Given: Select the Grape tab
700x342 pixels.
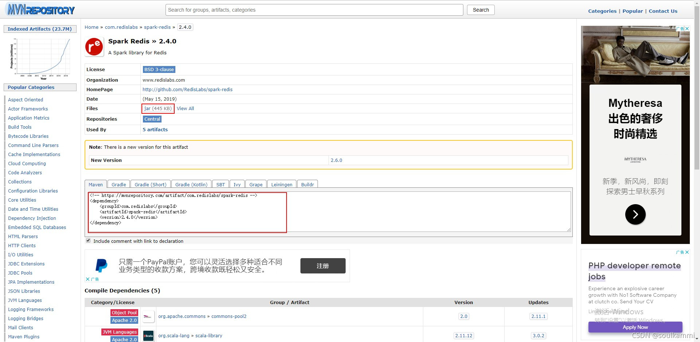Looking at the screenshot, I should tap(256, 184).
